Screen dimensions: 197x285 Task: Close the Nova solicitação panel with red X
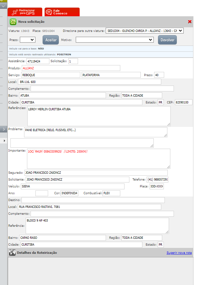[190, 22]
